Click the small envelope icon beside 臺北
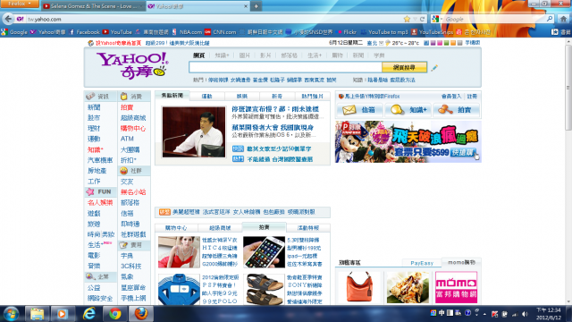The width and height of the screenshot is (572, 322). point(382,43)
